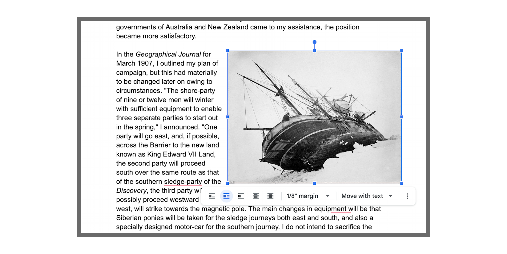Click the text "King Edward VII Land"
Image resolution: width=507 pixels, height=254 pixels.
[x=181, y=154]
